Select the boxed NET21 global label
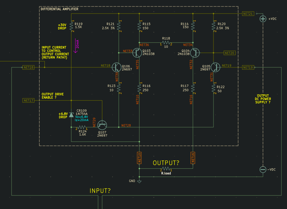Image resolution: width=287 pixels, height=209 pixels. [x=248, y=14]
